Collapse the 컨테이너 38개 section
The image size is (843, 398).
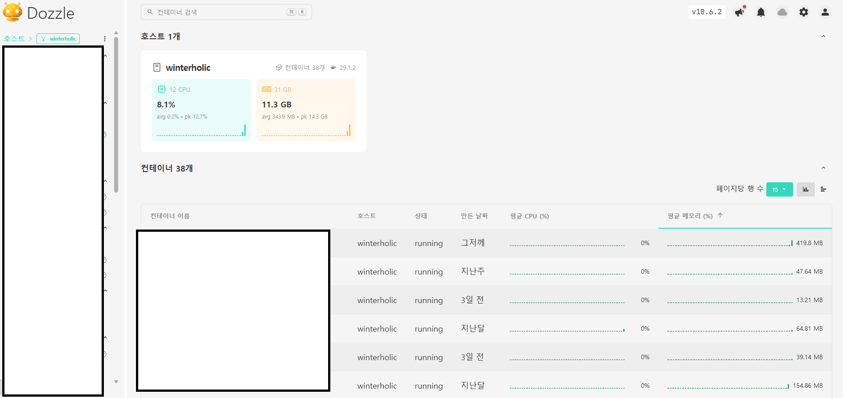823,168
